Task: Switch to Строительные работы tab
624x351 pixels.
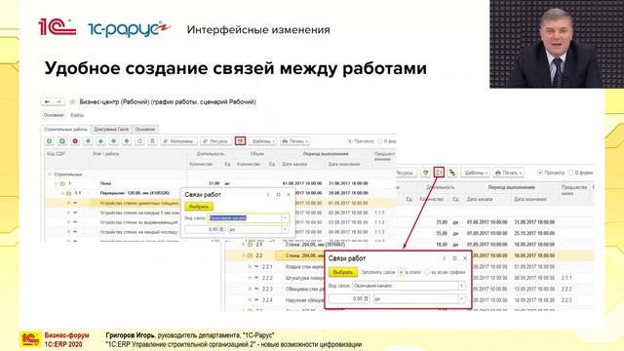Action: tap(65, 130)
